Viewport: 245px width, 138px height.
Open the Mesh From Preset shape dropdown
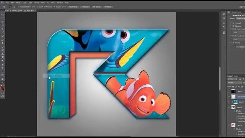239,32
